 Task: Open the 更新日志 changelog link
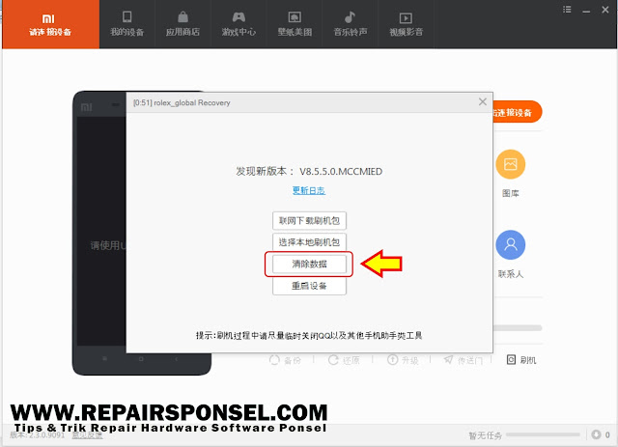click(309, 191)
